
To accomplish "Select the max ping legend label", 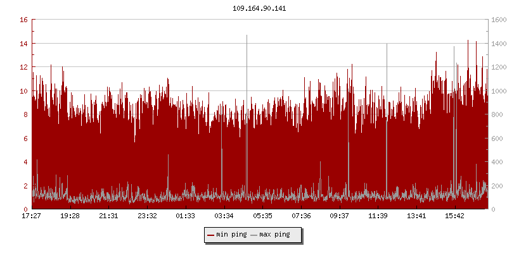I will coord(274,235).
